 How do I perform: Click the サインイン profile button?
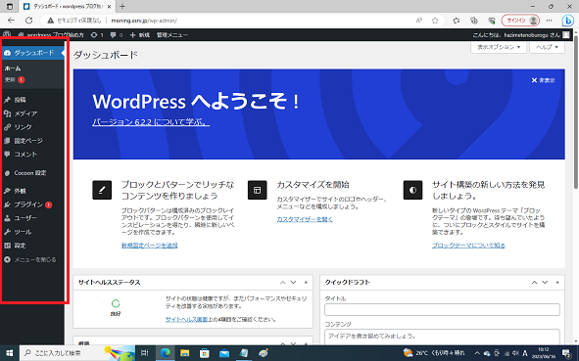[520, 21]
